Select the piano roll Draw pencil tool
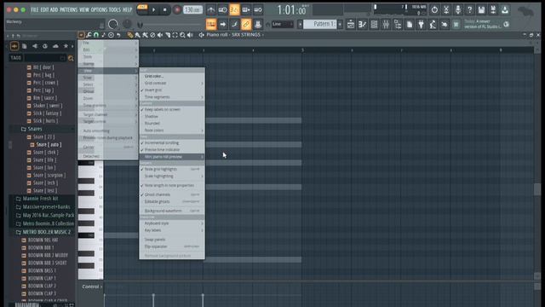The width and height of the screenshot is (545, 307). point(130,35)
